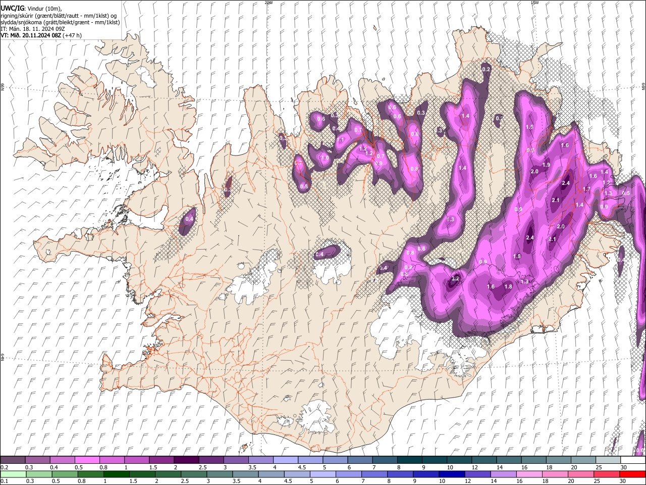The height and width of the screenshot is (485, 646).
Task: Pick the 14–16 lavender swatch in lower legend
Action: [503, 474]
